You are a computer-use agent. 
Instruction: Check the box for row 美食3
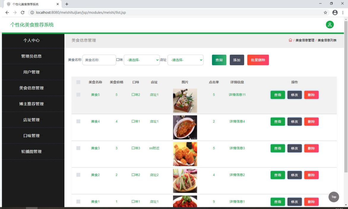(78, 148)
